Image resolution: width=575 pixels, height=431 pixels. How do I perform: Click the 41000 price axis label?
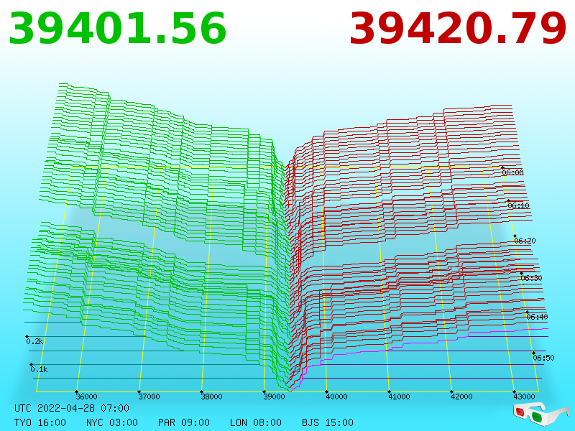coord(399,397)
